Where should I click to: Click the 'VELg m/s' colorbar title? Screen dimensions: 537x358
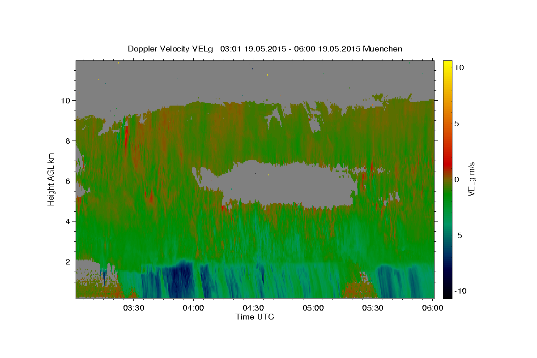tap(472, 179)
